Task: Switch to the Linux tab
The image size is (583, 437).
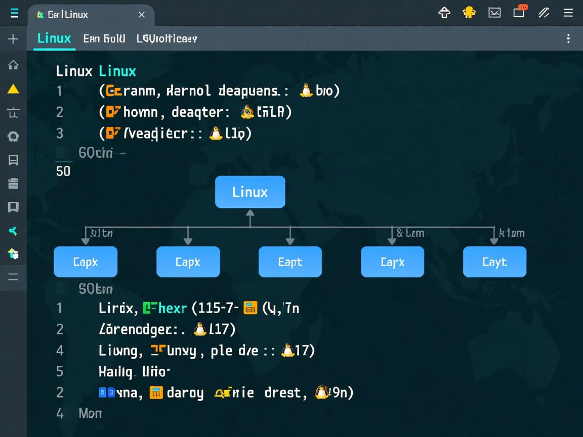Action: click(x=53, y=38)
